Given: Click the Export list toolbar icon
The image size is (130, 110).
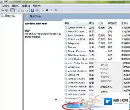Looking at the screenshot, I should click(x=27, y=10).
